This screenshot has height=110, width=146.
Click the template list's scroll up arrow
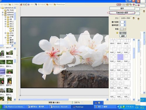pyautogui.click(x=134, y=40)
